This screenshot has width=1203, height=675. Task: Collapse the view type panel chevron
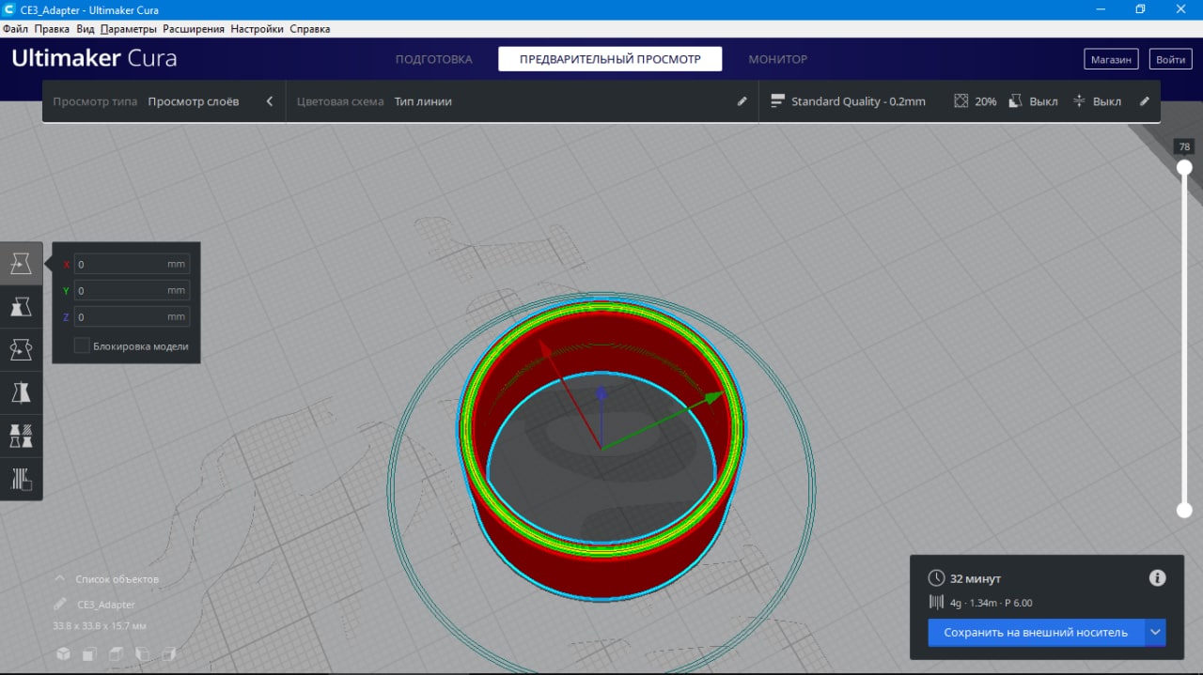(270, 101)
